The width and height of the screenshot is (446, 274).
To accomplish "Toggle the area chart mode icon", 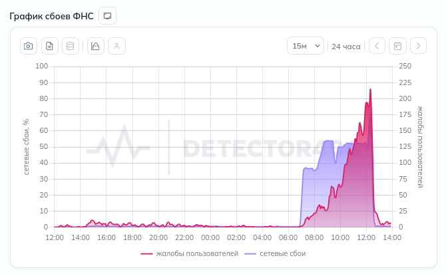I will point(96,46).
